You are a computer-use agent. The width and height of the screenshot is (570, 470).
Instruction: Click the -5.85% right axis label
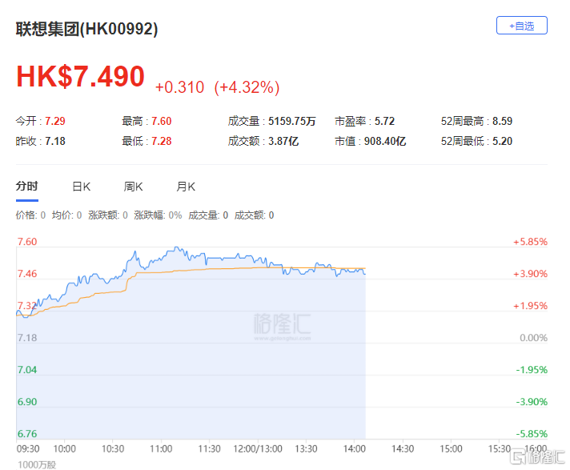coord(532,434)
